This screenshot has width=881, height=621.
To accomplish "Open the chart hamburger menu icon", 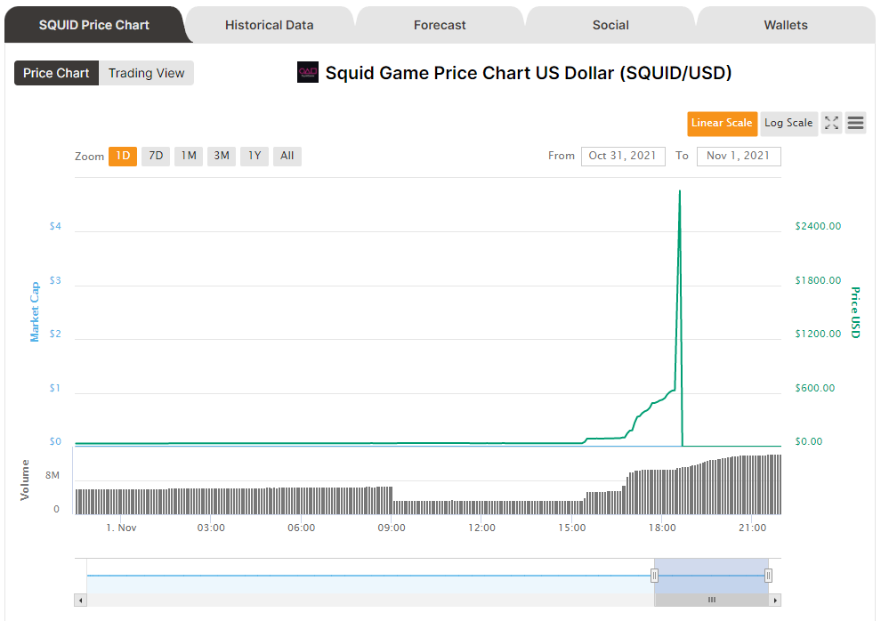I will tap(855, 123).
